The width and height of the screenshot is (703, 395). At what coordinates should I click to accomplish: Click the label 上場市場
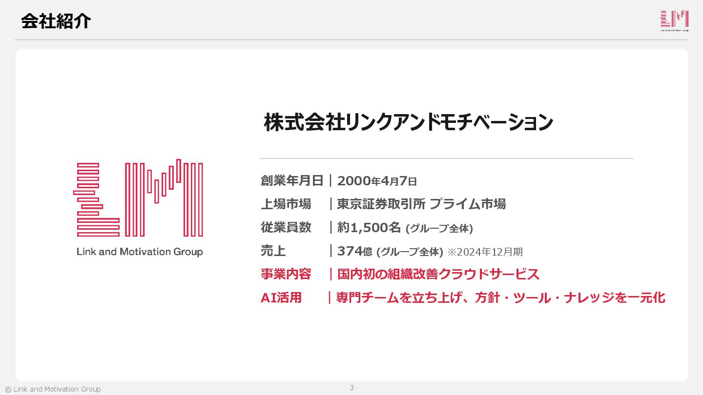pyautogui.click(x=286, y=204)
